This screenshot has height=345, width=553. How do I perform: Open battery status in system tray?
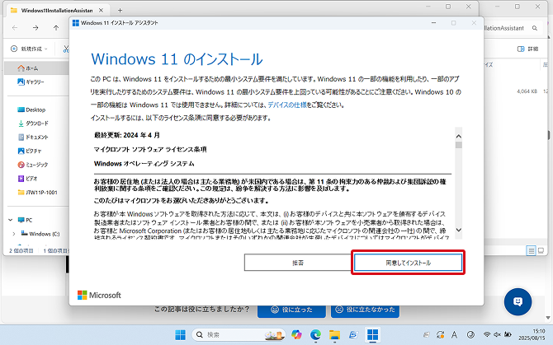[508, 334]
